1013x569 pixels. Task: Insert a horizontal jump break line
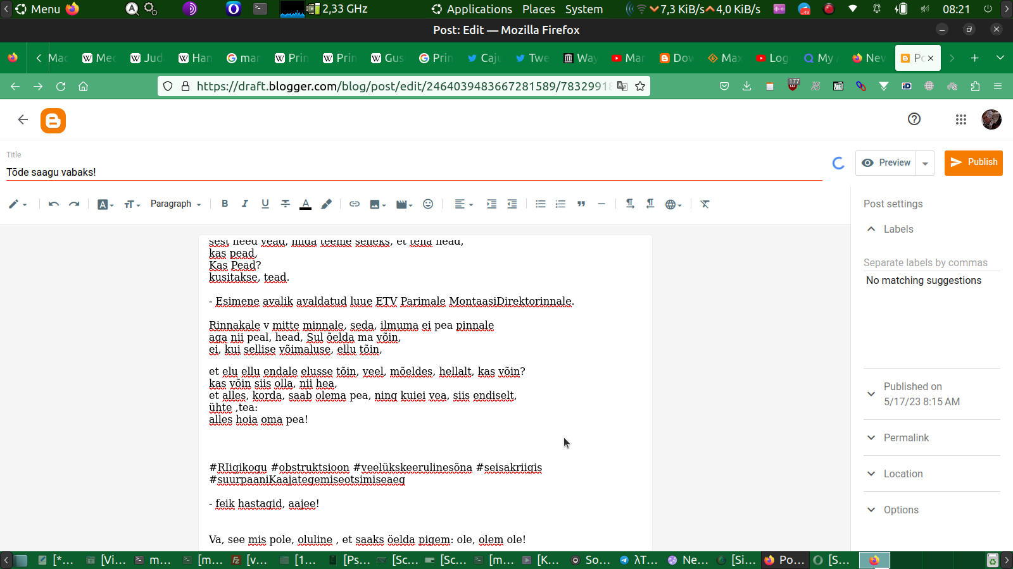(601, 204)
